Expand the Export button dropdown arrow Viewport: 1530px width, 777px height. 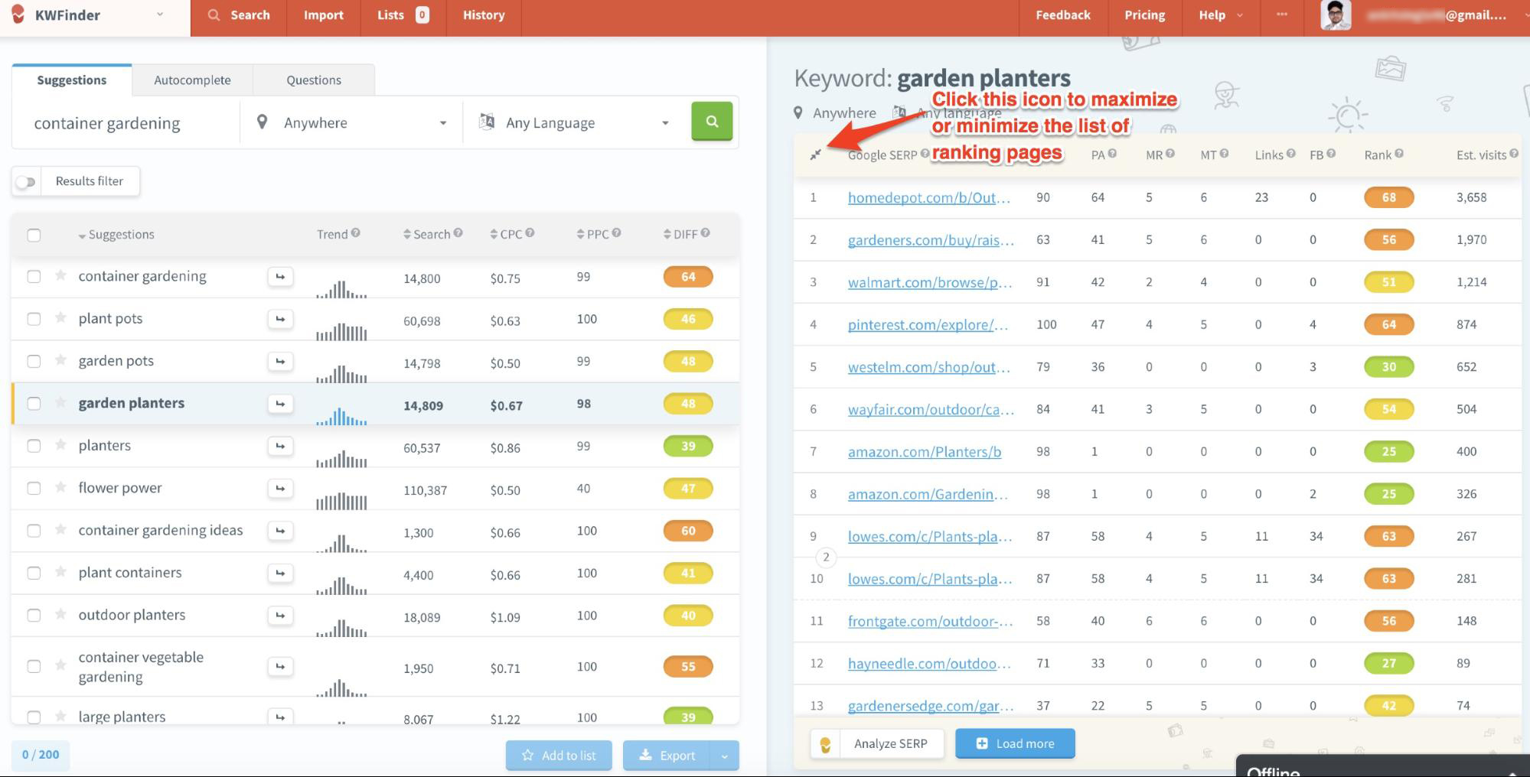coord(723,755)
